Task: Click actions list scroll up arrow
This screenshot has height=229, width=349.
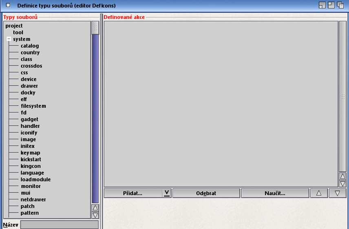Action: click(x=342, y=176)
